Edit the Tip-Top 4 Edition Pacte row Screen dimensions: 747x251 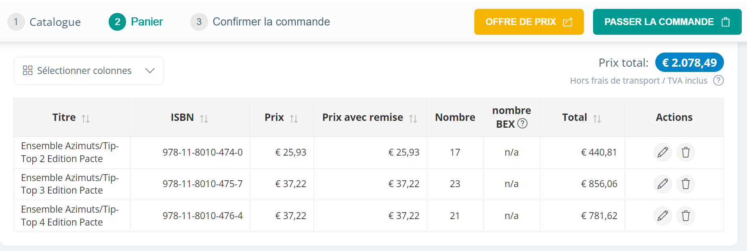pyautogui.click(x=663, y=216)
